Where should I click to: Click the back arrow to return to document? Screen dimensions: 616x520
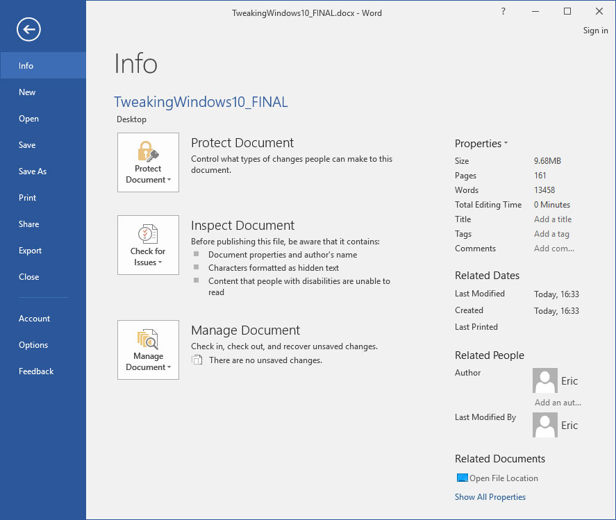point(28,29)
